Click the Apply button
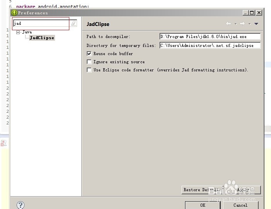271x209 pixels. [243, 190]
